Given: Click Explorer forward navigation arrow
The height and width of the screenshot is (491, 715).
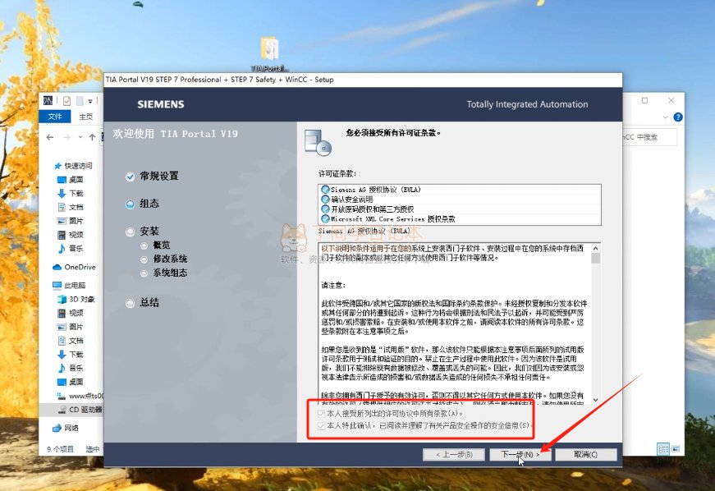Looking at the screenshot, I should [x=66, y=137].
